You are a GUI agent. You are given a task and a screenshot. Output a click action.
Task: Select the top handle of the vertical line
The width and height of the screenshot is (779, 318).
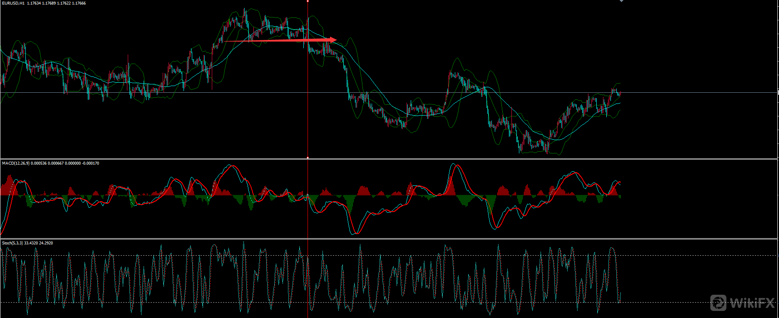click(308, 1)
